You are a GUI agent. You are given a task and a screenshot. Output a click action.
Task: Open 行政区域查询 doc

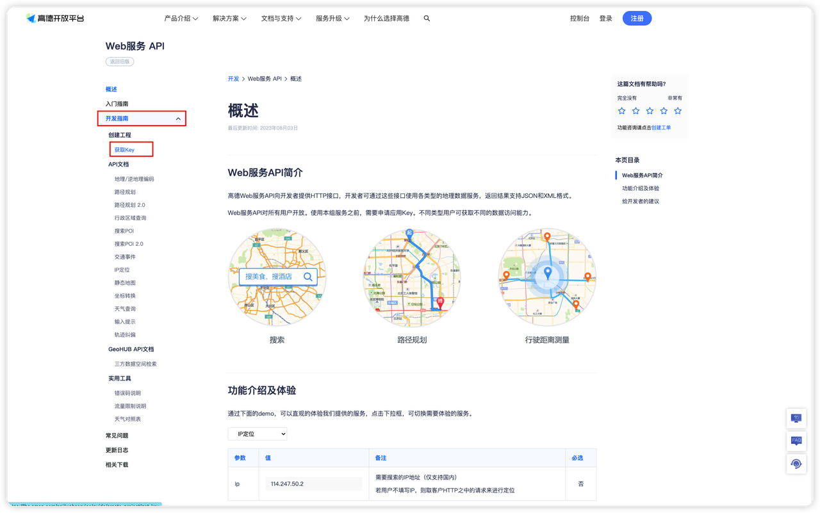(131, 218)
